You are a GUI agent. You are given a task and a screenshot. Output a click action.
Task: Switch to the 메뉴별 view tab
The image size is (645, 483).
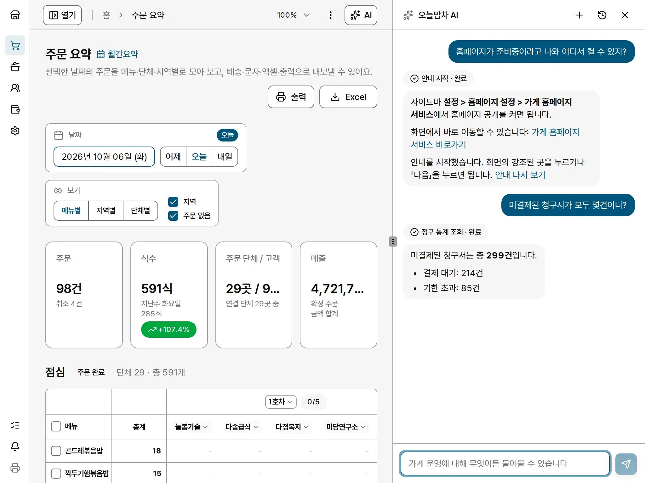[71, 211]
